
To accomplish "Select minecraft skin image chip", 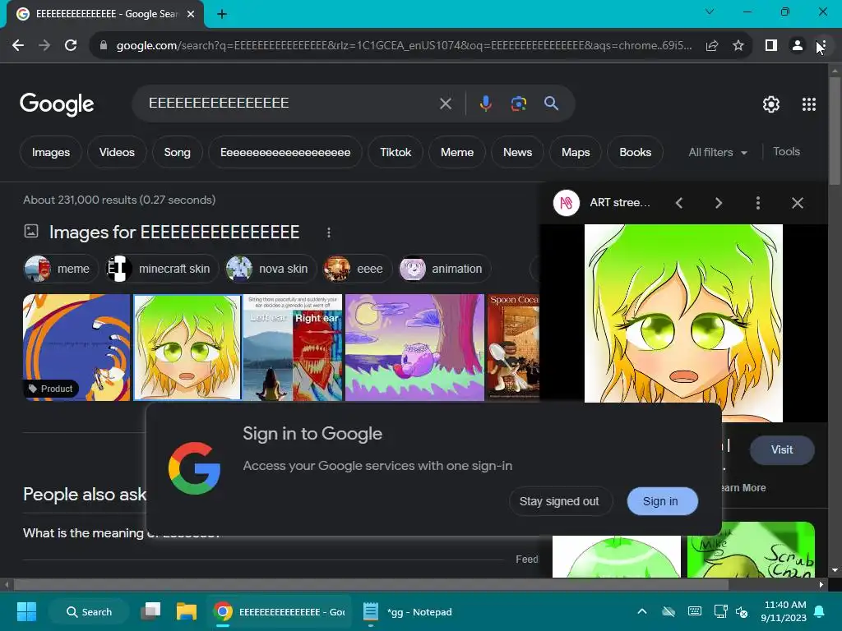I will point(162,269).
